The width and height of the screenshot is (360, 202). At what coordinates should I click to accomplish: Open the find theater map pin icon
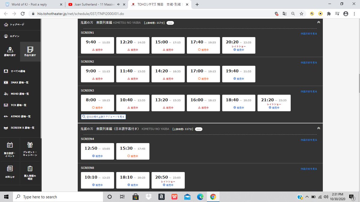pos(10,49)
